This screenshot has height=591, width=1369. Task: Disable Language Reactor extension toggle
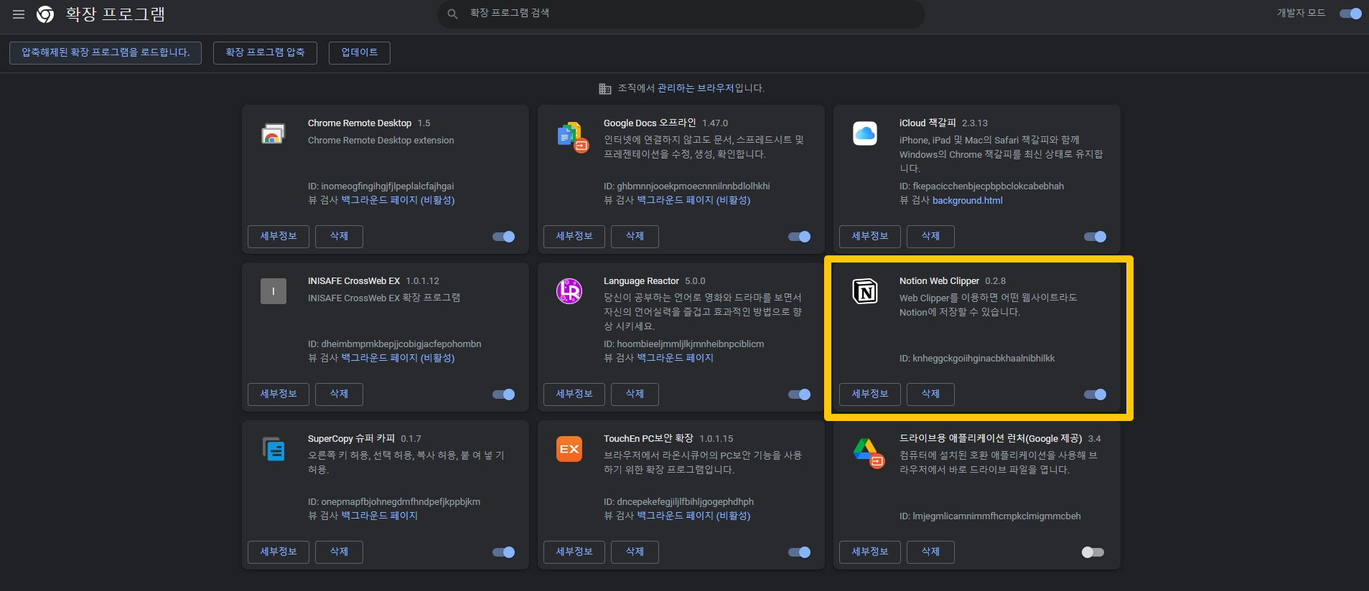click(800, 394)
